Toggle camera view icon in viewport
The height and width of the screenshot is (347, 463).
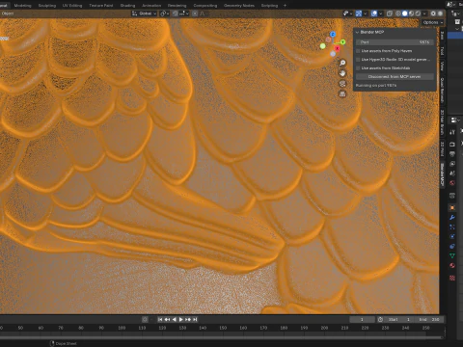(342, 84)
